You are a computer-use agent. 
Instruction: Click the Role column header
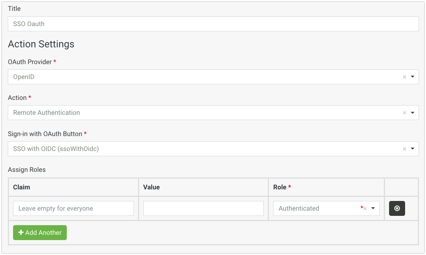[x=280, y=187]
